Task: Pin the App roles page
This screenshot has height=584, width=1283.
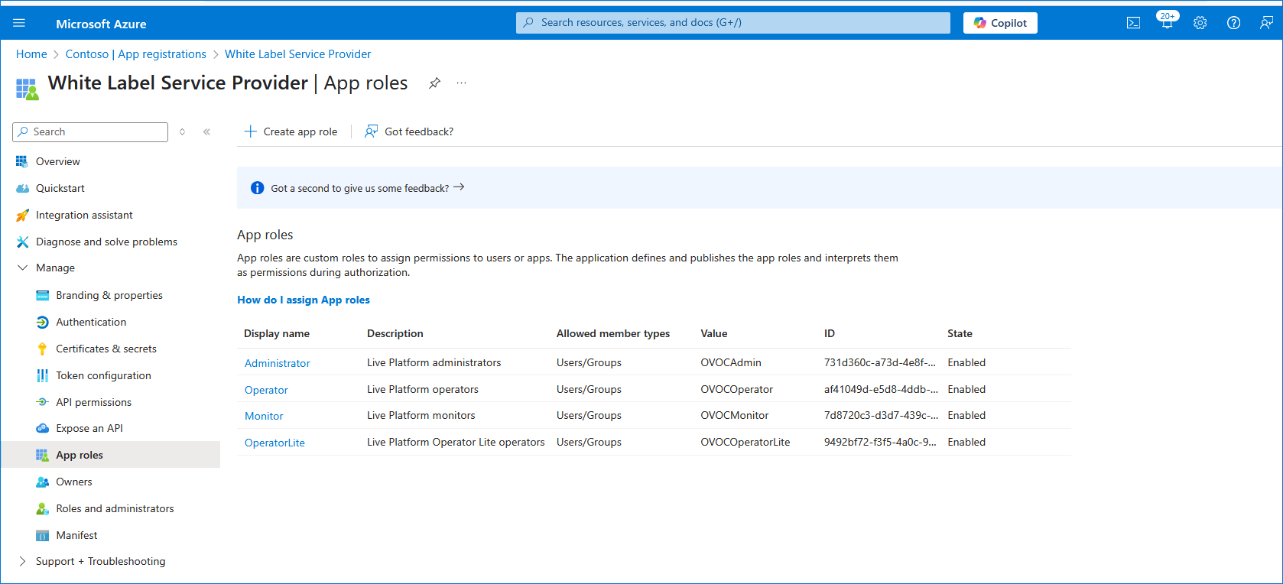Action: click(434, 83)
